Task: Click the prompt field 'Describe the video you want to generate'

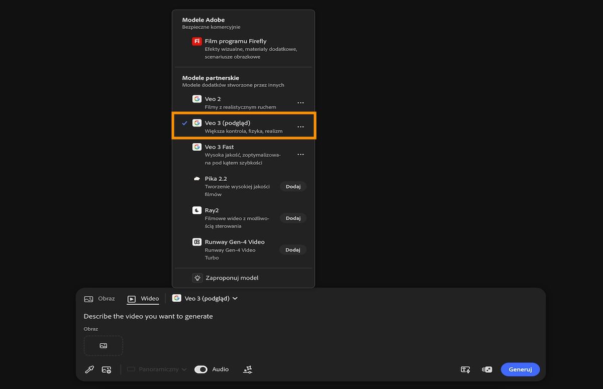Action: point(148,316)
